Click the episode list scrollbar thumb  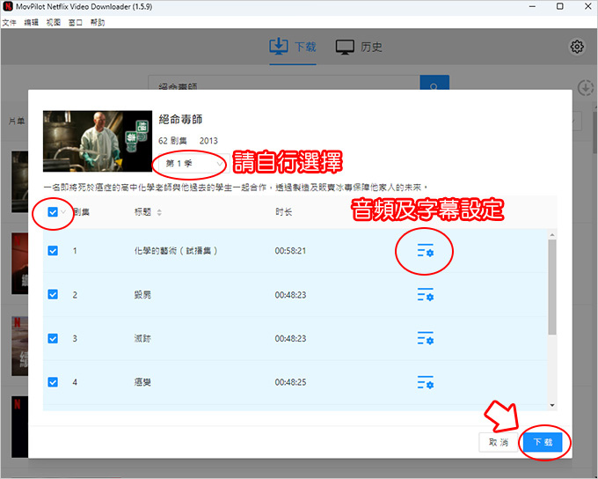click(x=552, y=287)
